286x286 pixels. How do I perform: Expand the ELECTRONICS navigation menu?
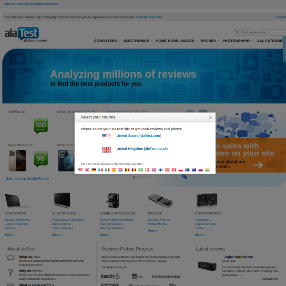(138, 41)
